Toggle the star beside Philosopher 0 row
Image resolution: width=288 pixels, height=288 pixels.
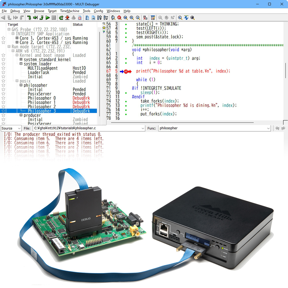click(3, 98)
